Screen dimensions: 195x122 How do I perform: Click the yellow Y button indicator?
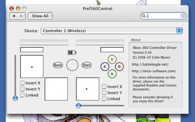click(112, 59)
